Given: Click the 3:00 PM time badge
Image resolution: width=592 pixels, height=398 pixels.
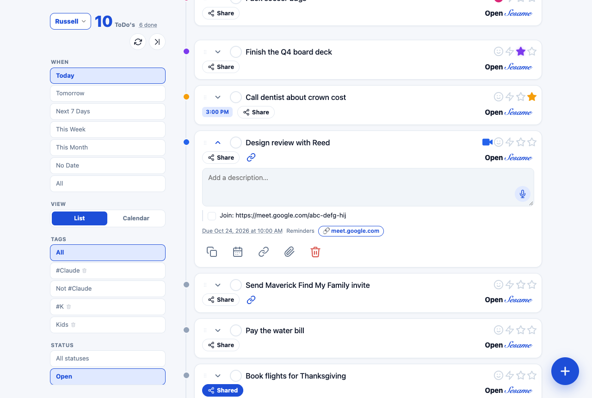Looking at the screenshot, I should tap(217, 112).
